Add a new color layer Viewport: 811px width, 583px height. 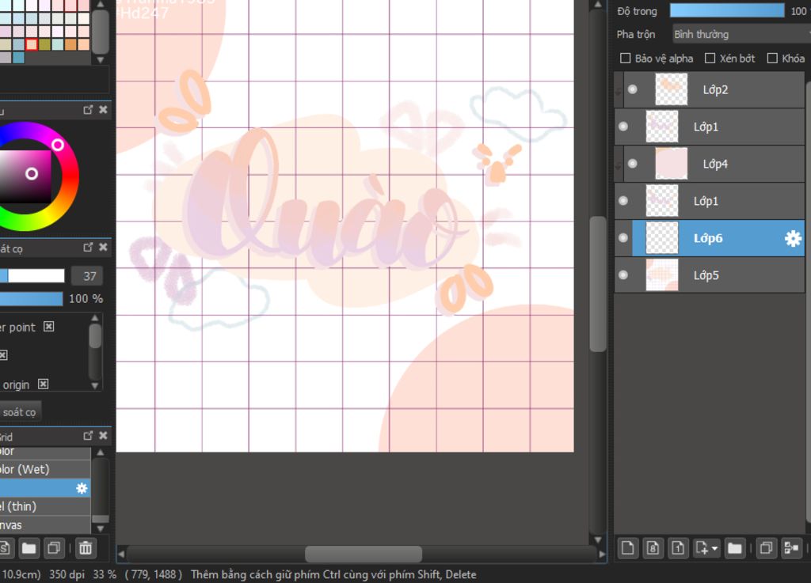click(x=627, y=548)
